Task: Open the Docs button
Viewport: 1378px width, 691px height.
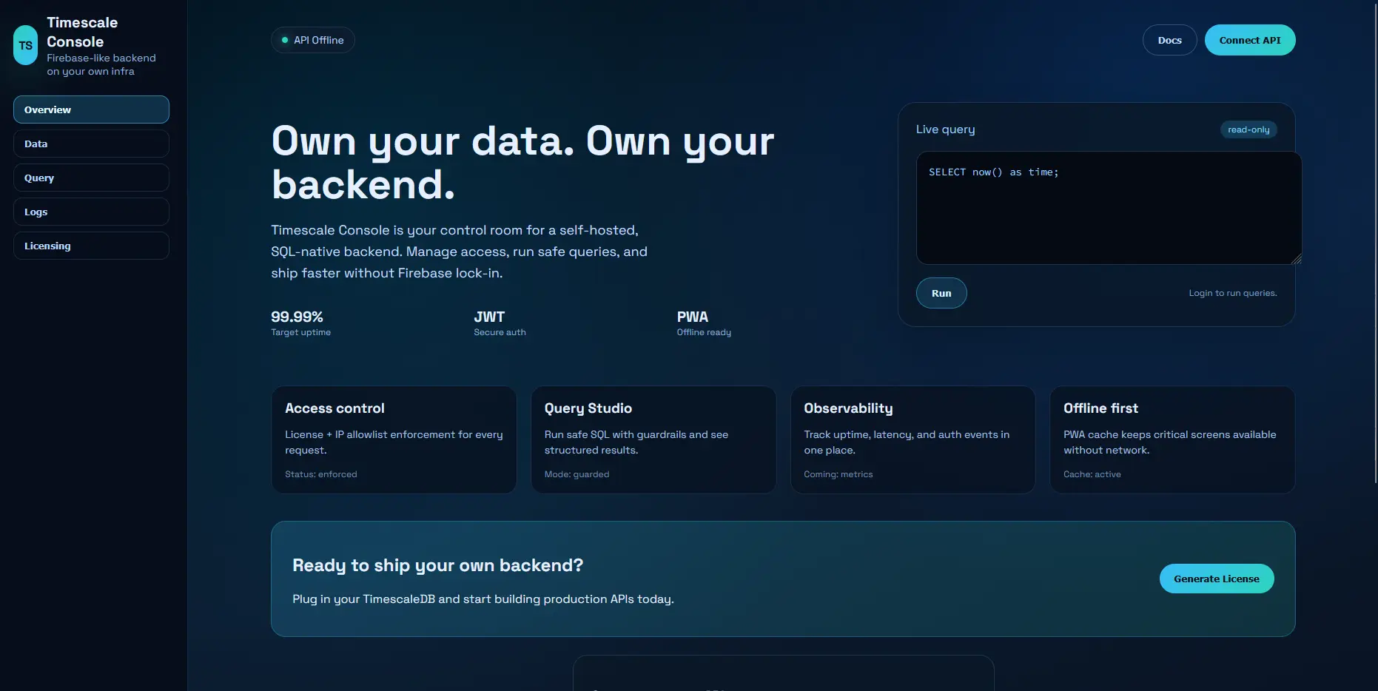Action: (x=1169, y=40)
